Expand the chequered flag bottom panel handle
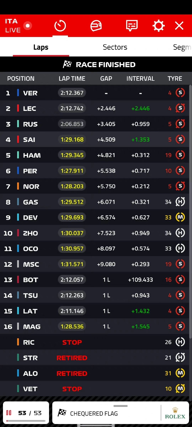The width and height of the screenshot is (192, 427). coord(121,406)
